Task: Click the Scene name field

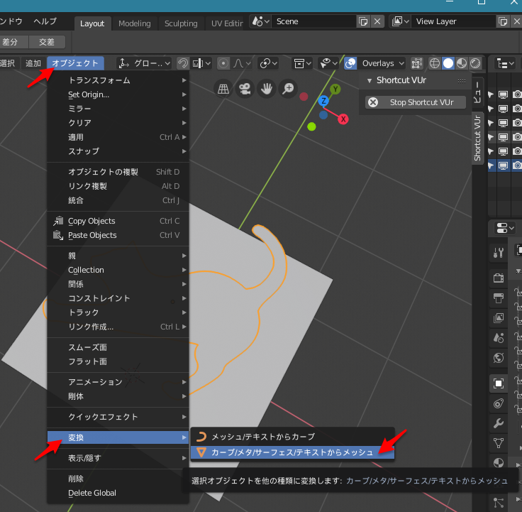Action: [313, 22]
